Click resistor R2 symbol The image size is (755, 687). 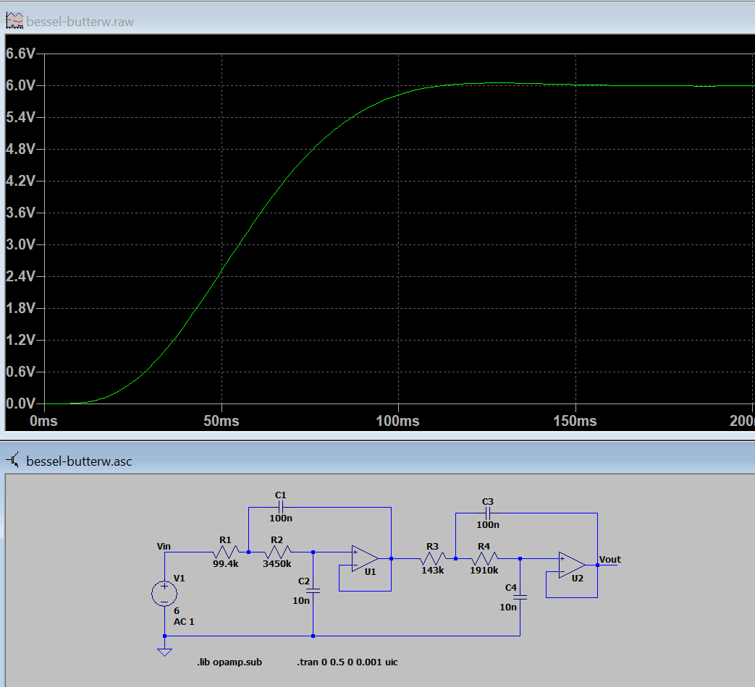(278, 552)
